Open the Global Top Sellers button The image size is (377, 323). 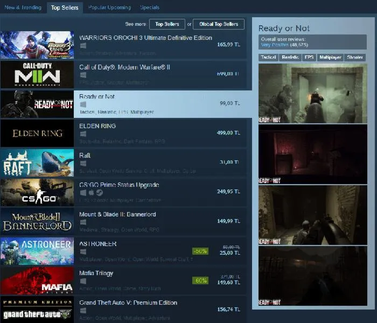point(218,24)
